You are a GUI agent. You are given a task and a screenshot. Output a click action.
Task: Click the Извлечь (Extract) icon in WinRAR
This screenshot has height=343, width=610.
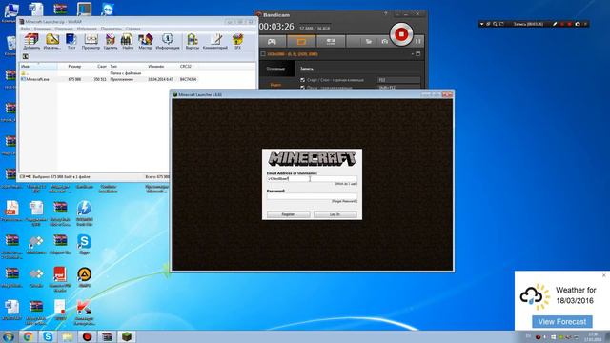[x=51, y=41]
